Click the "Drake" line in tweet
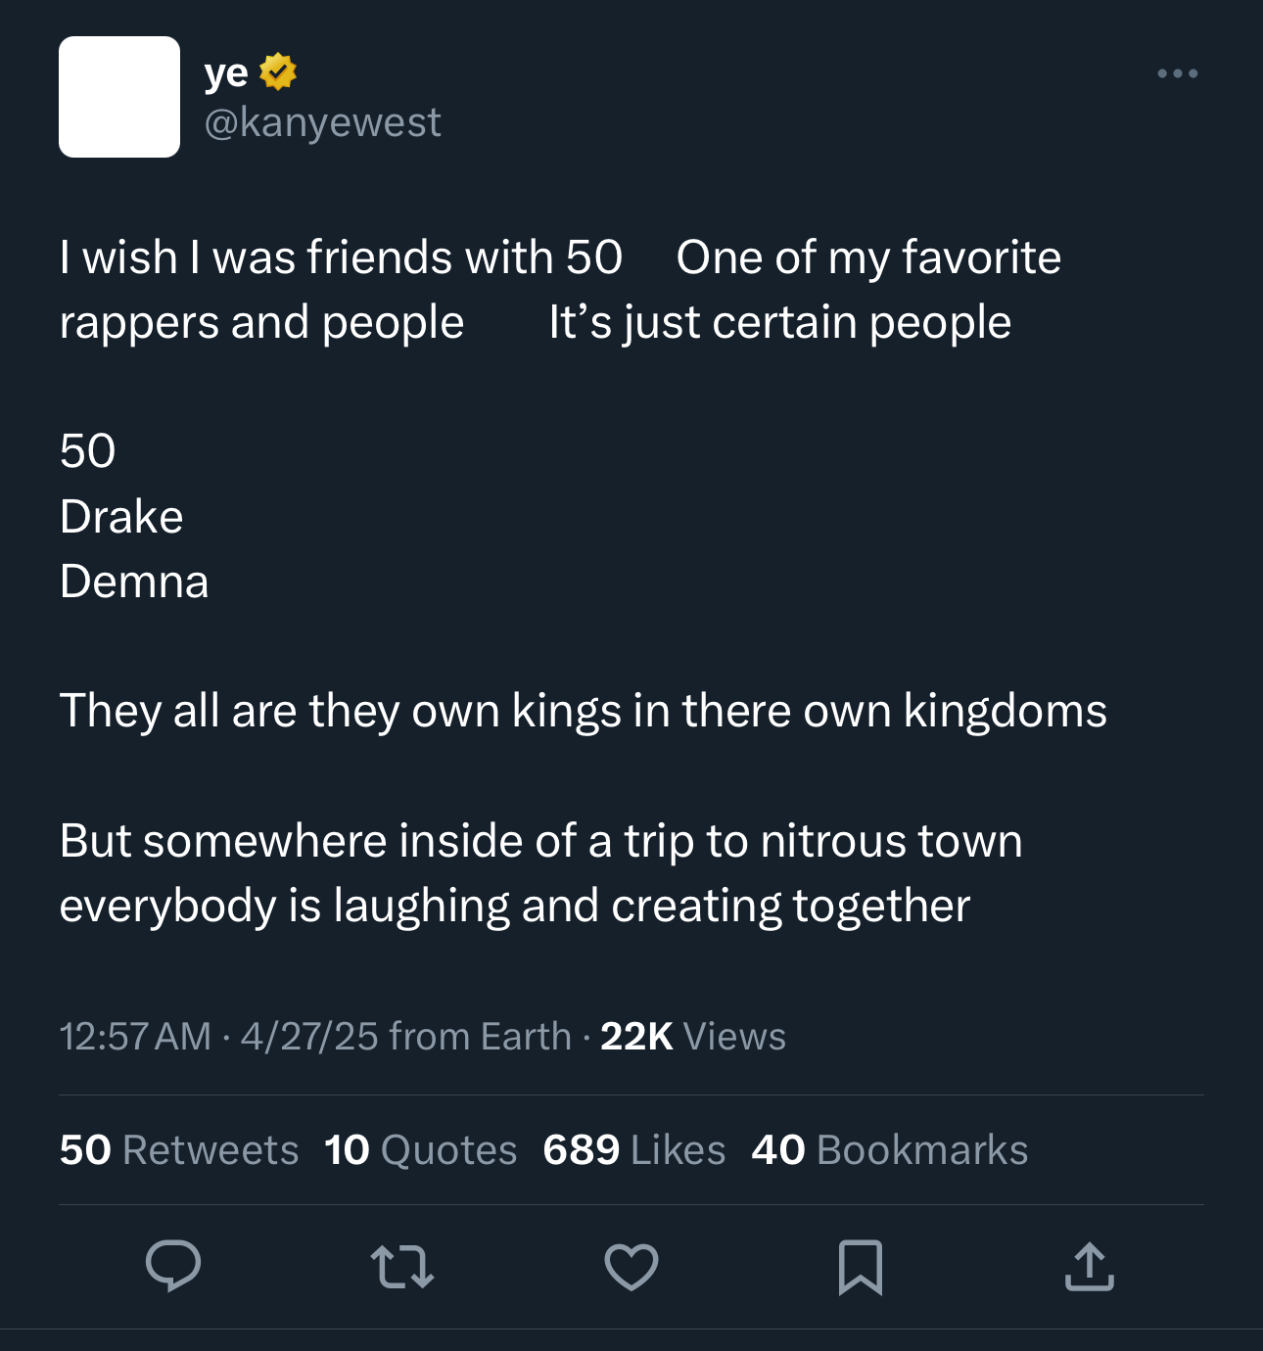The width and height of the screenshot is (1263, 1351). point(121,516)
